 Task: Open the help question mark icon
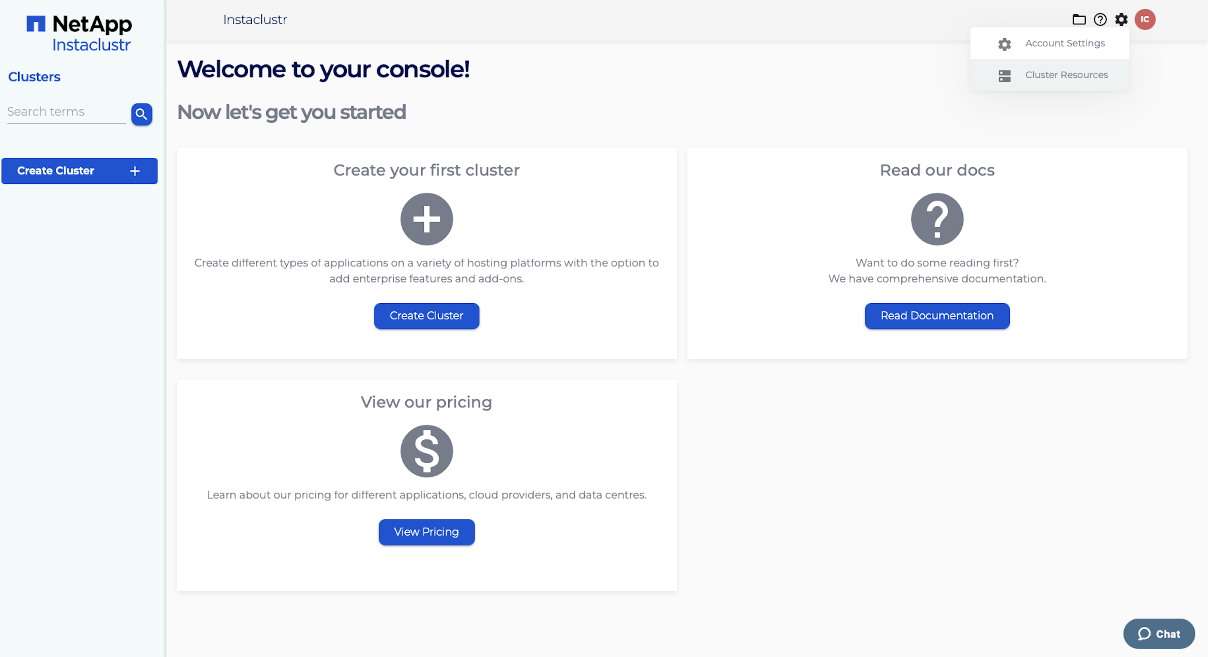1100,20
